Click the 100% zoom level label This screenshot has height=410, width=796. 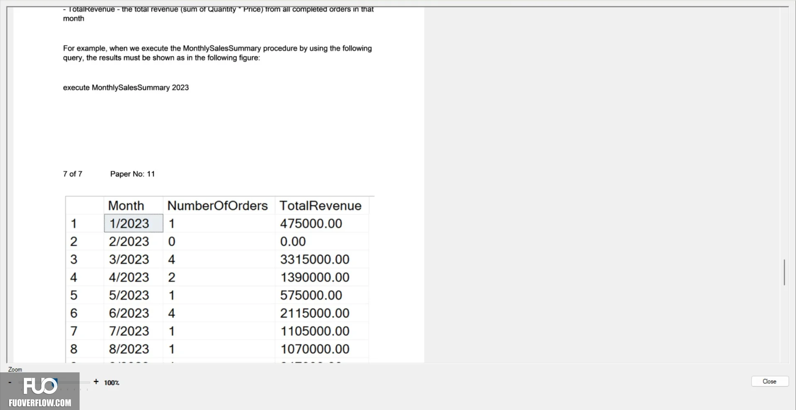pos(112,383)
